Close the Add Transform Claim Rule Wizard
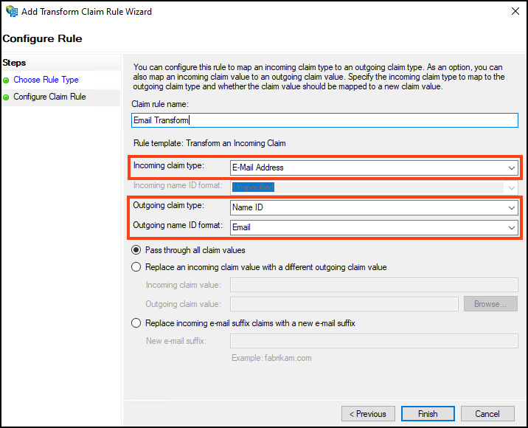 [x=515, y=11]
